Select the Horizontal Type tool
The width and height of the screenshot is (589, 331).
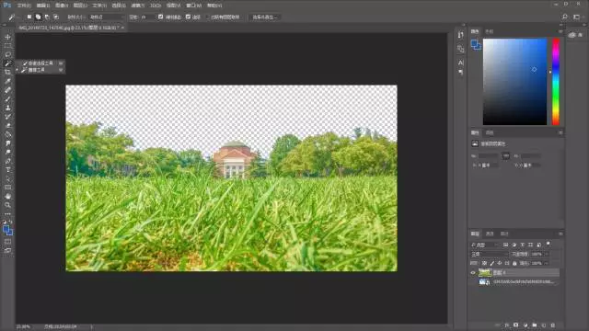click(8, 169)
